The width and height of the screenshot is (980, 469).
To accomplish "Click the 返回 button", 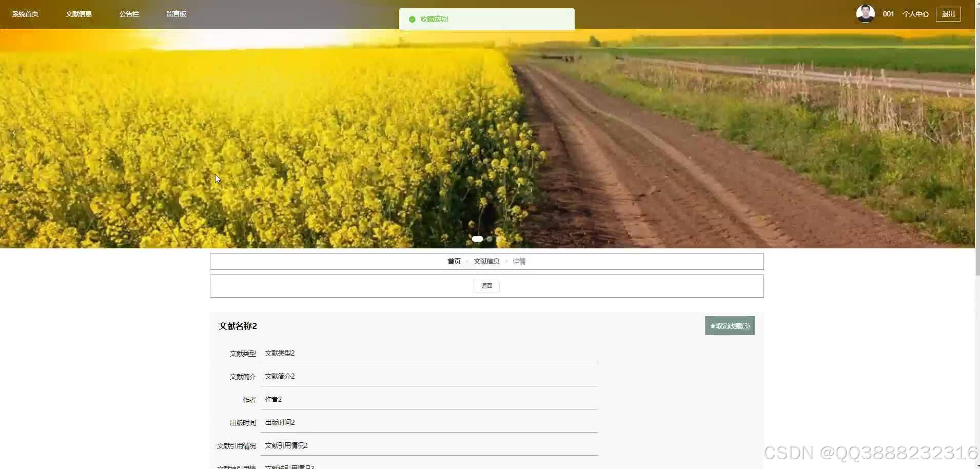I will (x=486, y=286).
